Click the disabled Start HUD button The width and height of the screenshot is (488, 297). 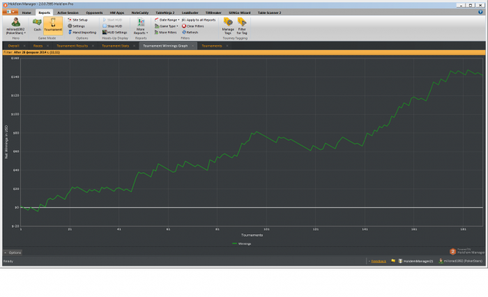coord(112,20)
